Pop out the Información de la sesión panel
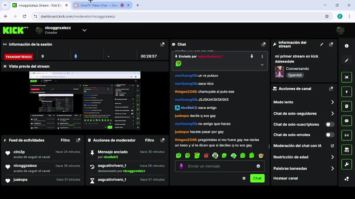The image size is (355, 199). click(162, 44)
